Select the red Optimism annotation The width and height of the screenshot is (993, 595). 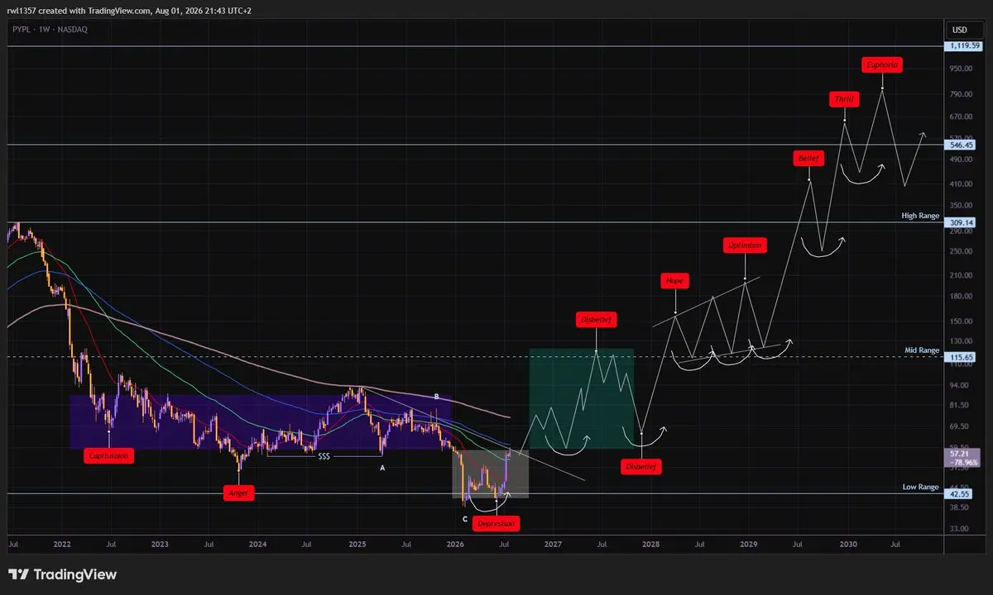(743, 245)
